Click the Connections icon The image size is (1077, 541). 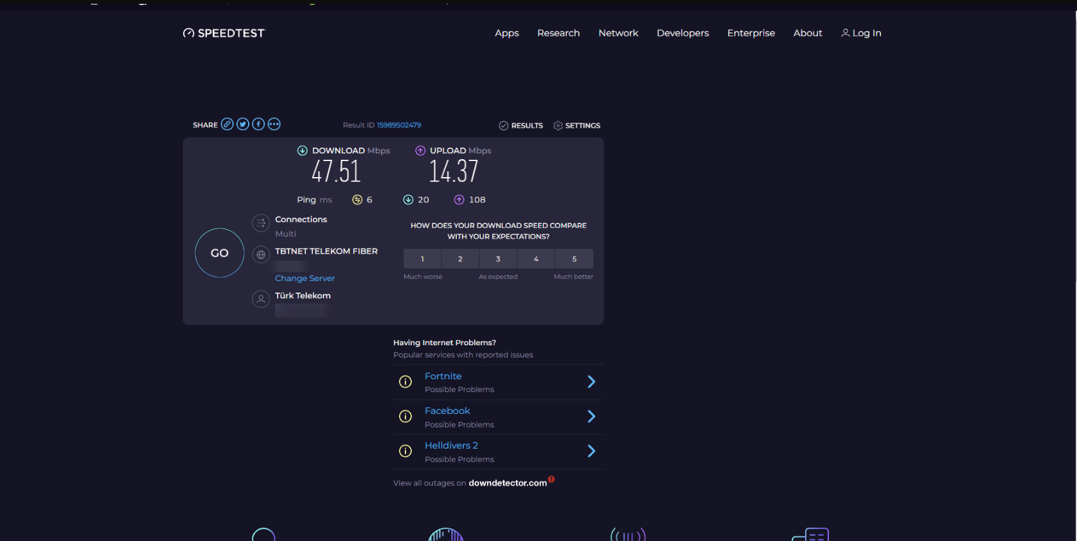click(x=261, y=223)
